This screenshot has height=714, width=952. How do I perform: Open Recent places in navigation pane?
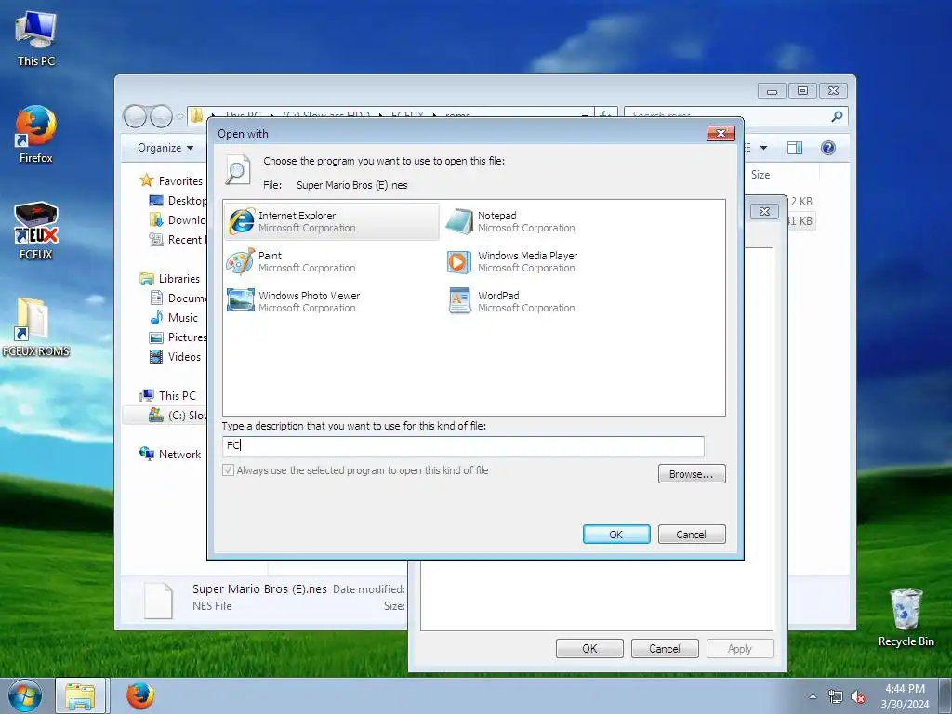(x=178, y=239)
